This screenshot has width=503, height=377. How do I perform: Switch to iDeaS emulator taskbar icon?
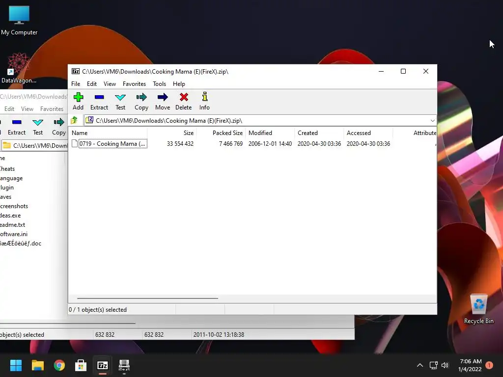point(124,365)
